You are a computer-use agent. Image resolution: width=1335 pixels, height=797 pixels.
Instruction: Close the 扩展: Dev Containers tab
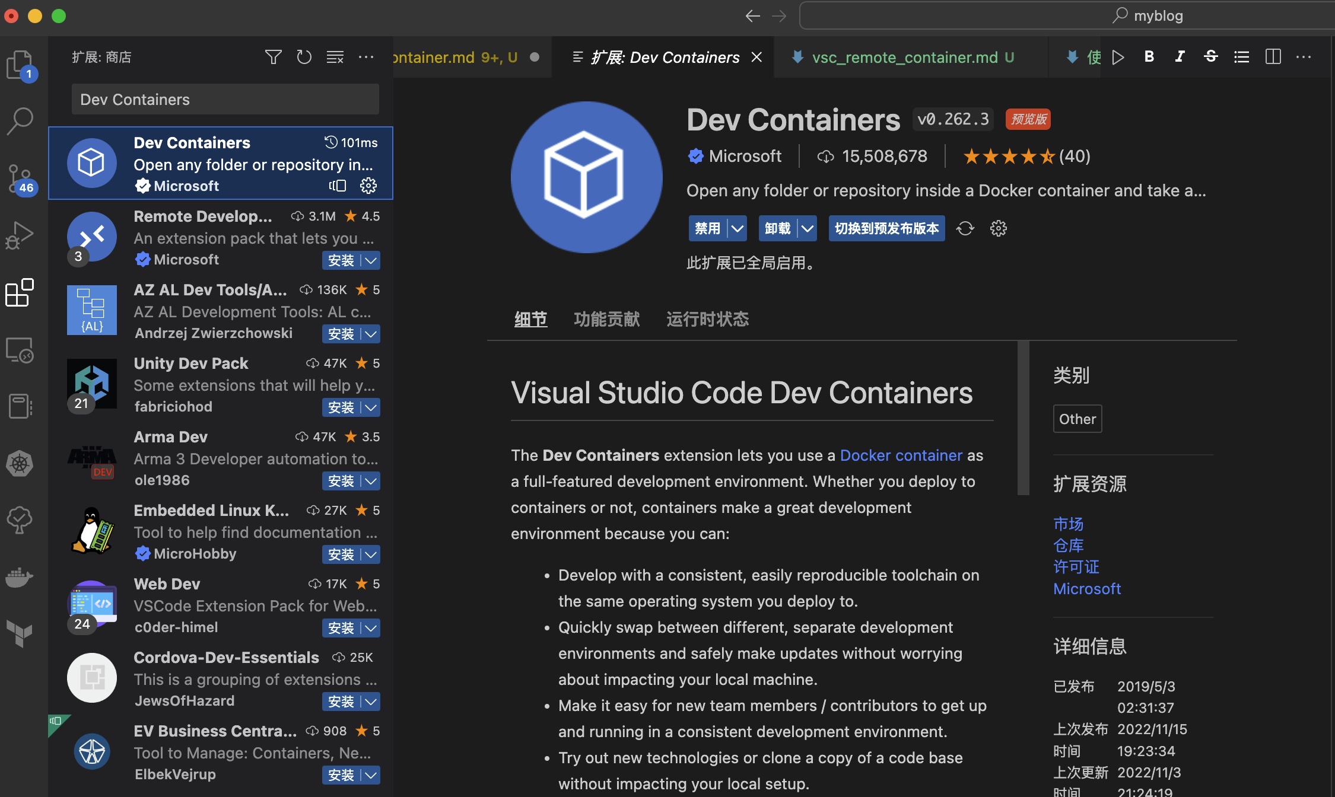757,57
